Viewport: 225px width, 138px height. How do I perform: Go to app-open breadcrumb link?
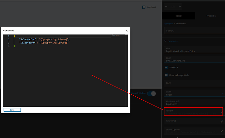pyautogui.click(x=169, y=23)
